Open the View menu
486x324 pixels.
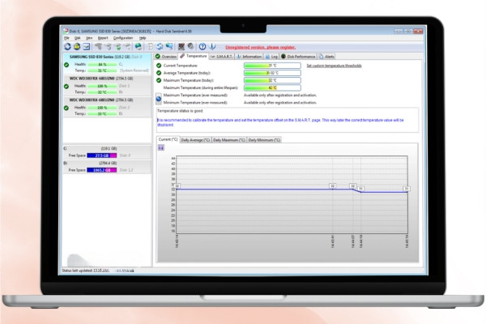click(89, 38)
